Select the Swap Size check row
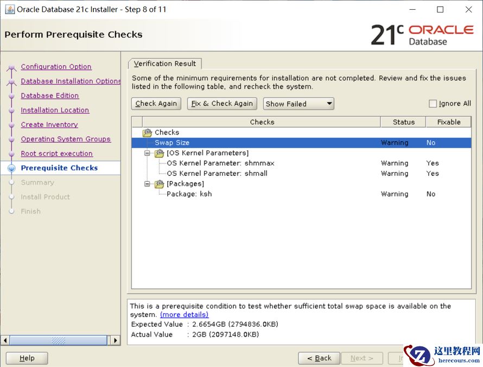Image resolution: width=483 pixels, height=367 pixels. (301, 143)
